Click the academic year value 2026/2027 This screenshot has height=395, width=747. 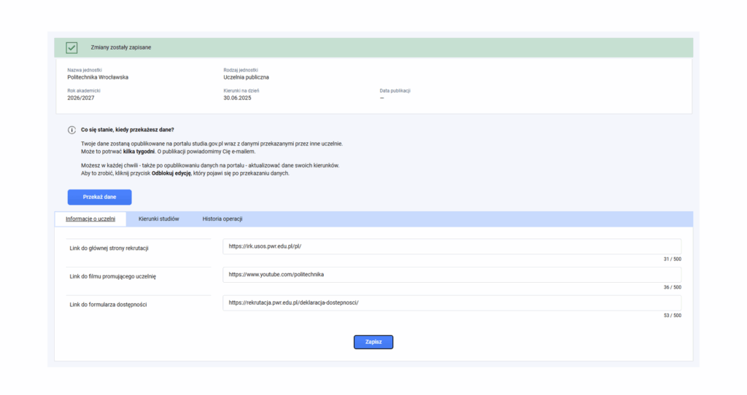tap(81, 98)
